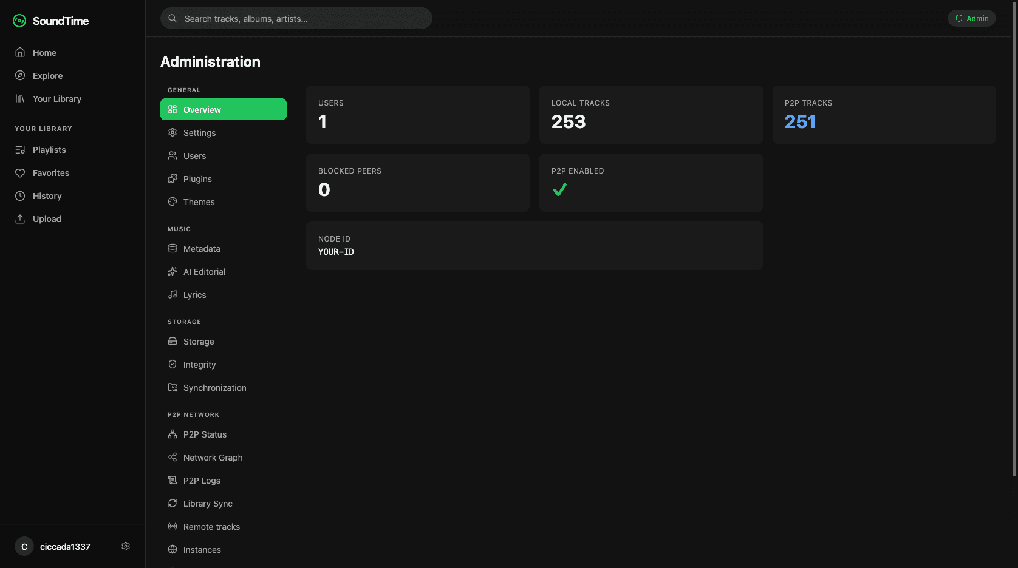Click the Integrity shield icon
Viewport: 1018px width, 568px height.
click(x=173, y=364)
